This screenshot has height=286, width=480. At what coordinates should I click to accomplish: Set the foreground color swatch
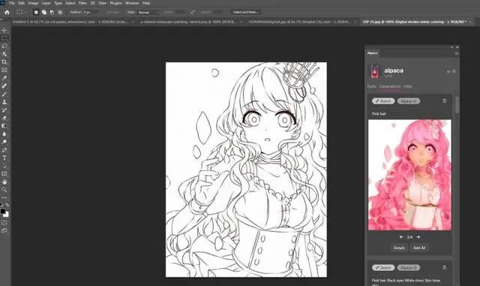pos(3,211)
